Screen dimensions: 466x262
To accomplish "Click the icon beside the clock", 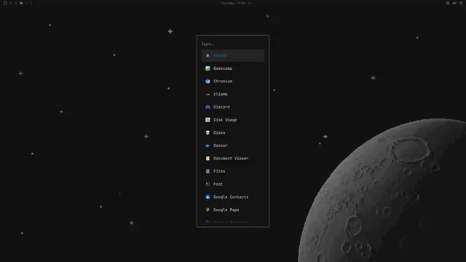I will click(250, 3).
